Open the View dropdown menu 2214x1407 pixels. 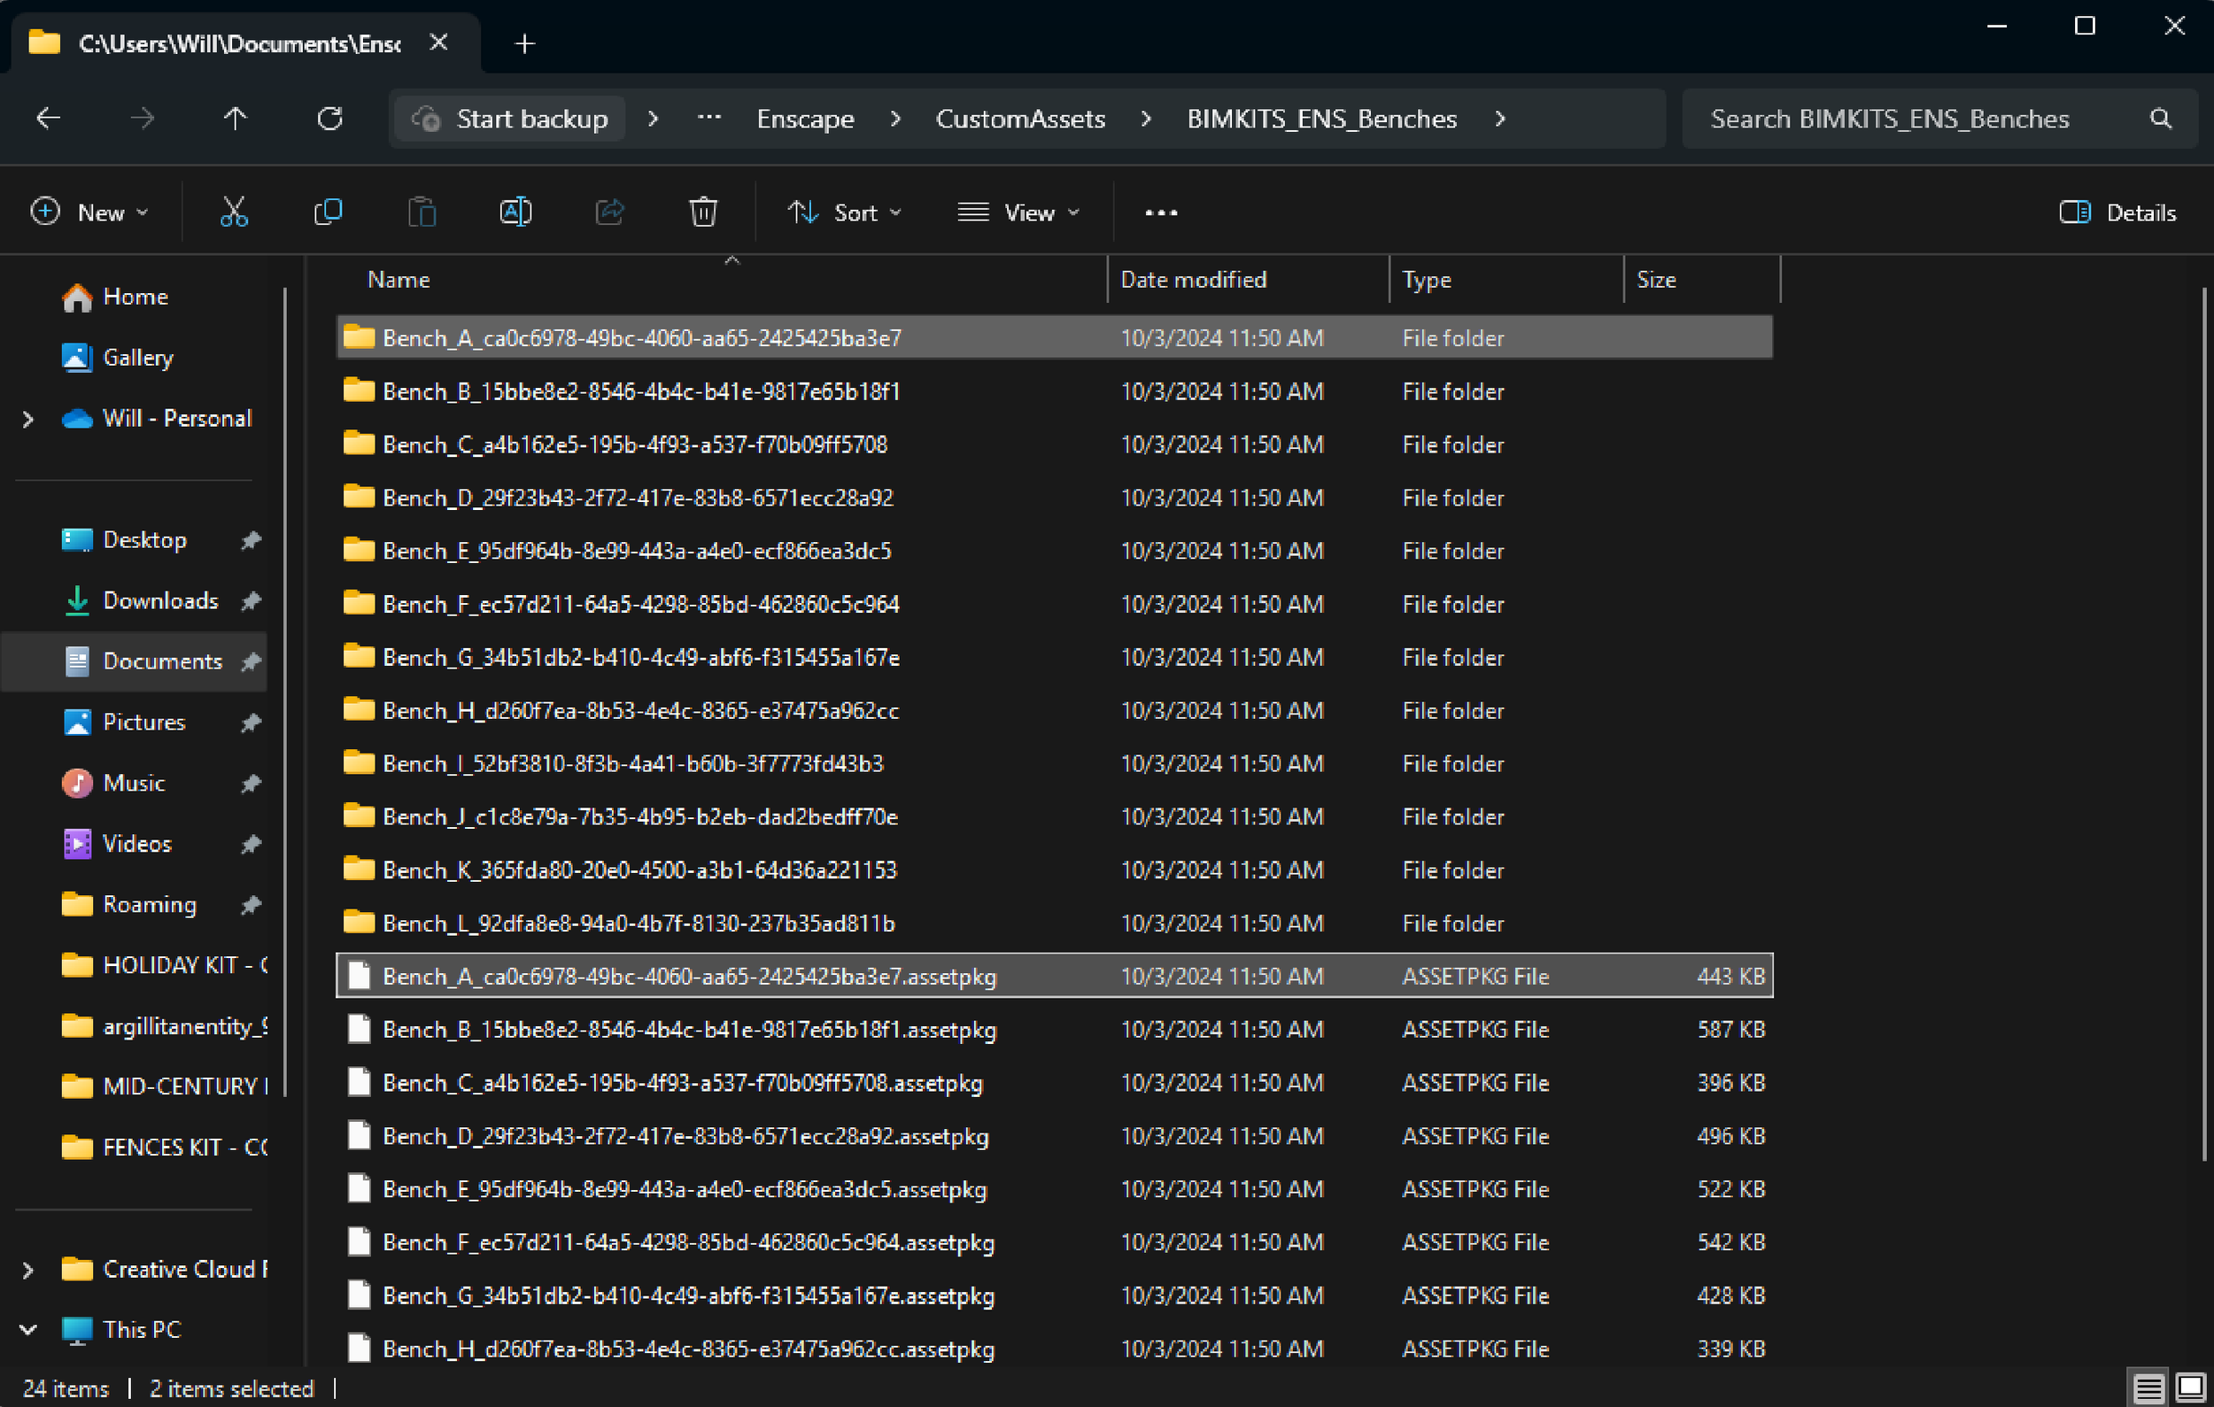pos(1018,213)
